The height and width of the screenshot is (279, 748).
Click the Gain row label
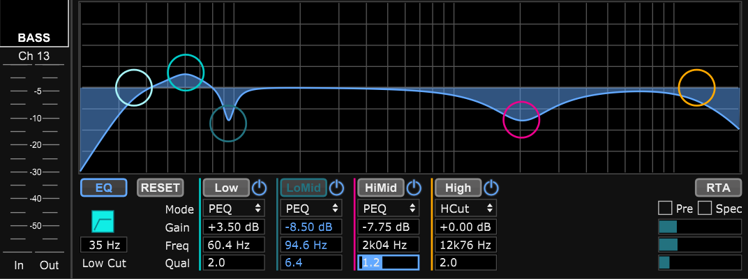(x=177, y=227)
